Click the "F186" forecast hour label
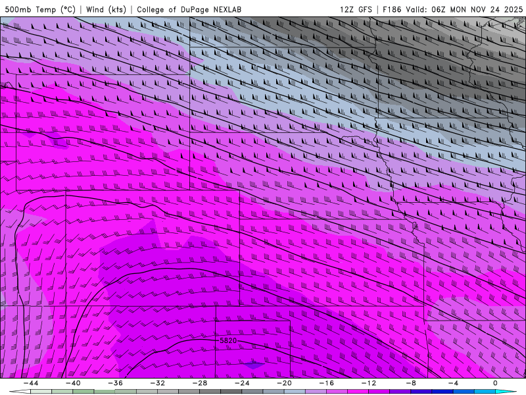 click(x=392, y=9)
